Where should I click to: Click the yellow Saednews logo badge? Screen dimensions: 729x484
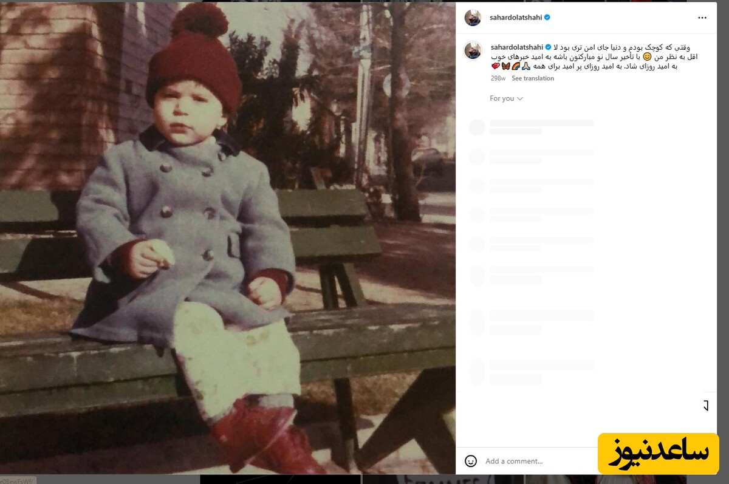(x=658, y=454)
